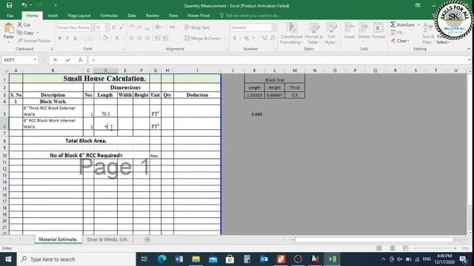Image resolution: width=474 pixels, height=266 pixels.
Task: Click the Paste clipboard icon
Action: tap(9, 29)
